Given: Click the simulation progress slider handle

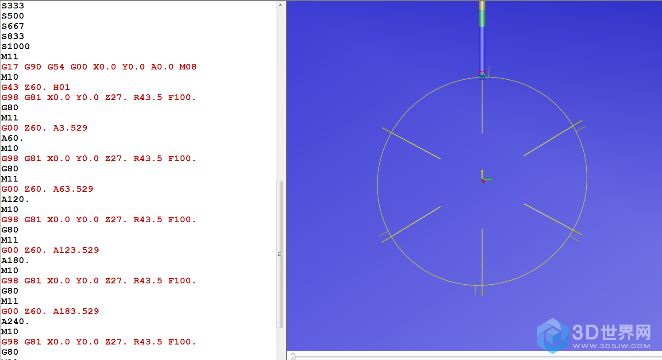Looking at the screenshot, I should [x=293, y=356].
